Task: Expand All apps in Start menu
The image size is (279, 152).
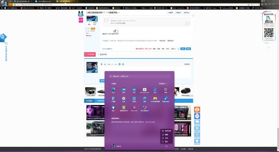Action: [163, 84]
